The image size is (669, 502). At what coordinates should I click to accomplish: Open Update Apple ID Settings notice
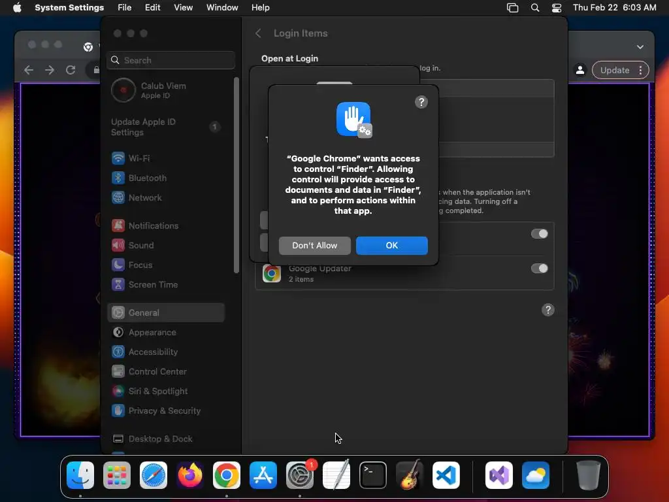(x=165, y=127)
